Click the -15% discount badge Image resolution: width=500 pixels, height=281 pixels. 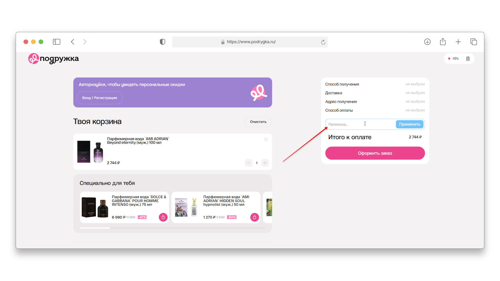pyautogui.click(x=453, y=59)
